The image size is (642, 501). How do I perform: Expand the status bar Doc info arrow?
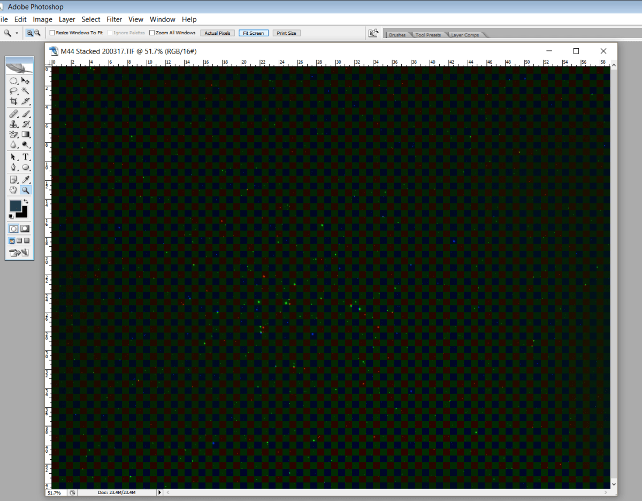tap(159, 492)
